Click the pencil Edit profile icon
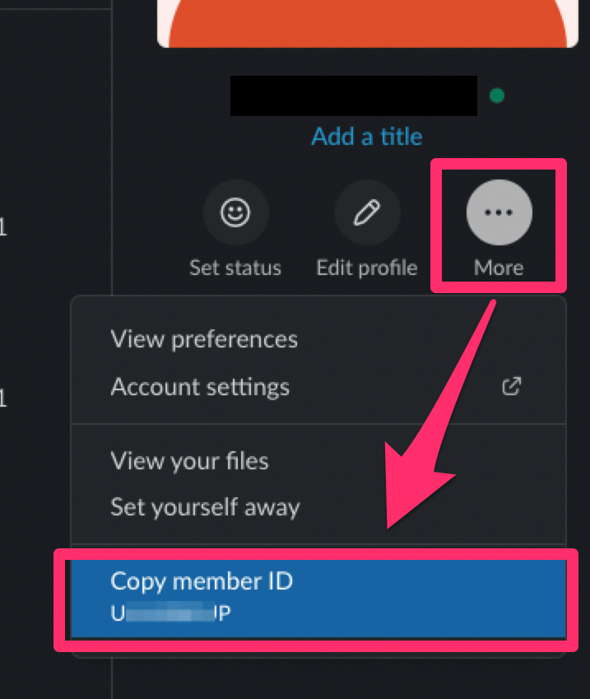Viewport: 590px width, 699px height. (367, 212)
